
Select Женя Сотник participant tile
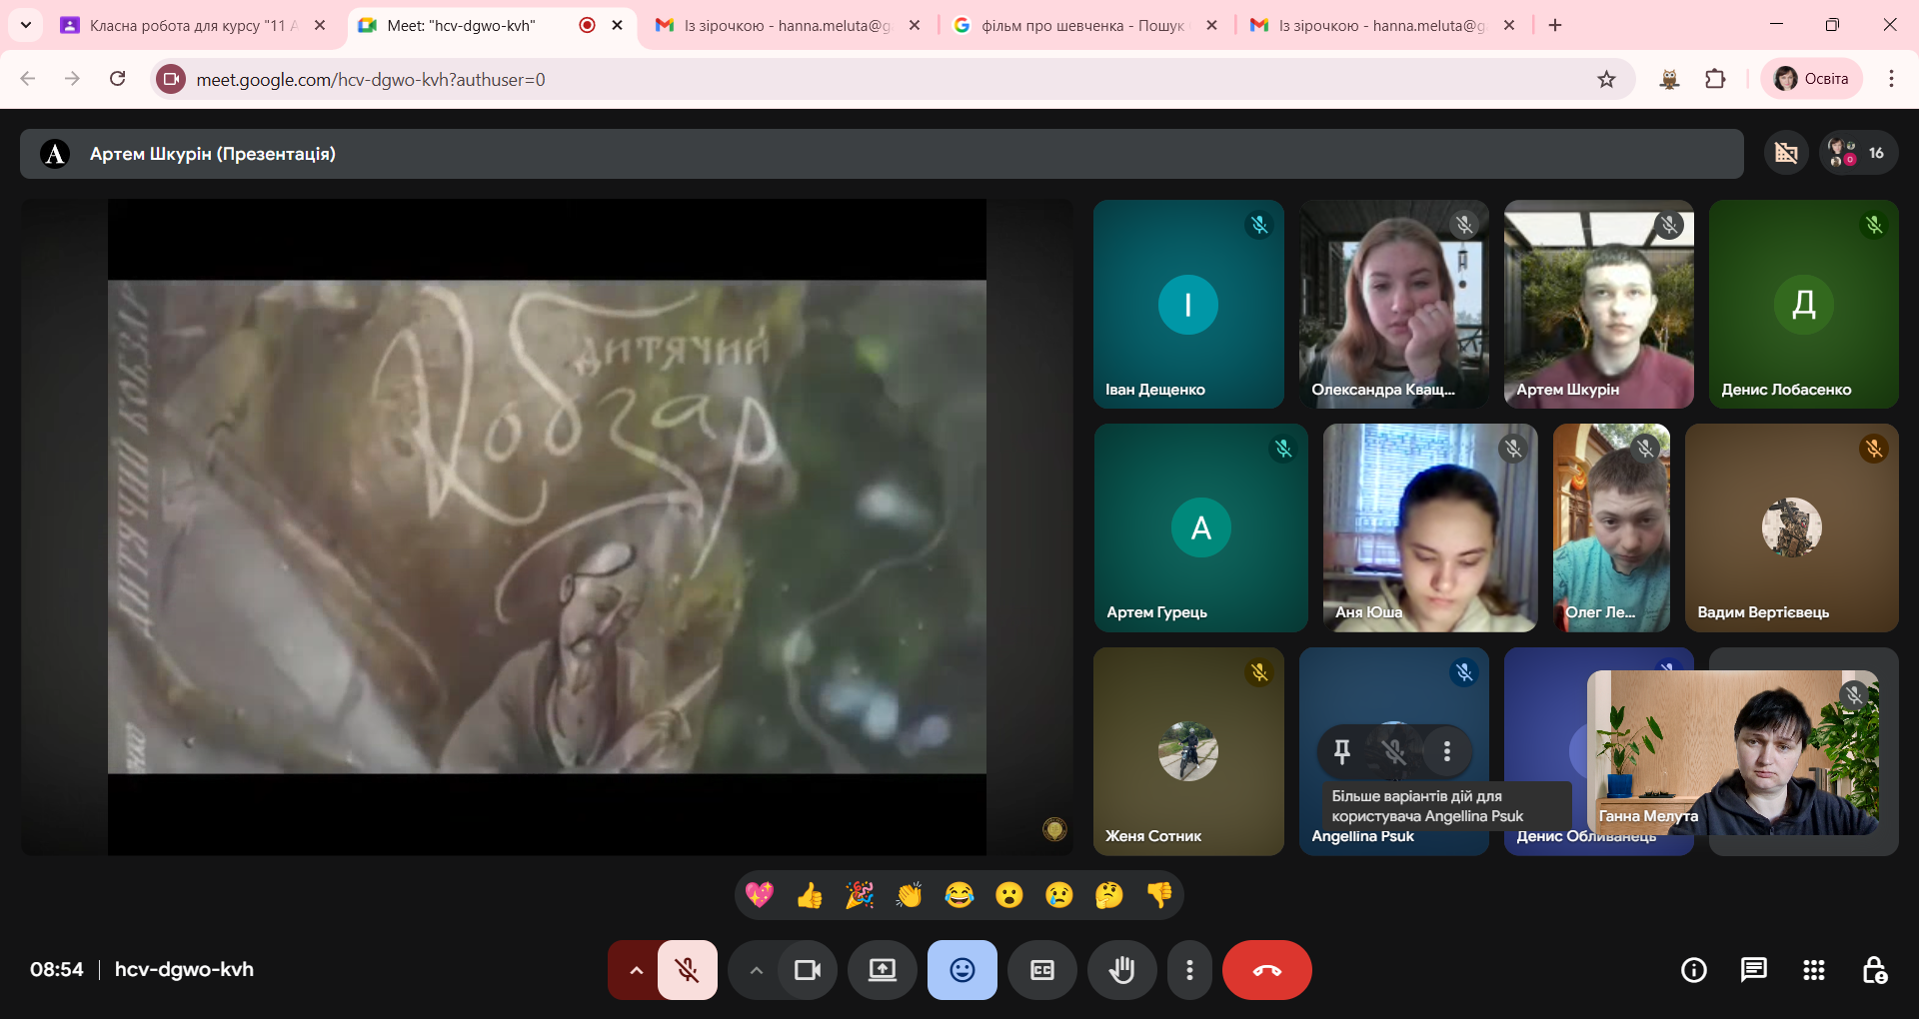click(x=1188, y=751)
